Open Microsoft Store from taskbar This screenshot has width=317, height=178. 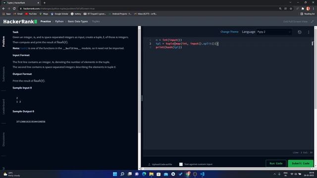(x=158, y=174)
